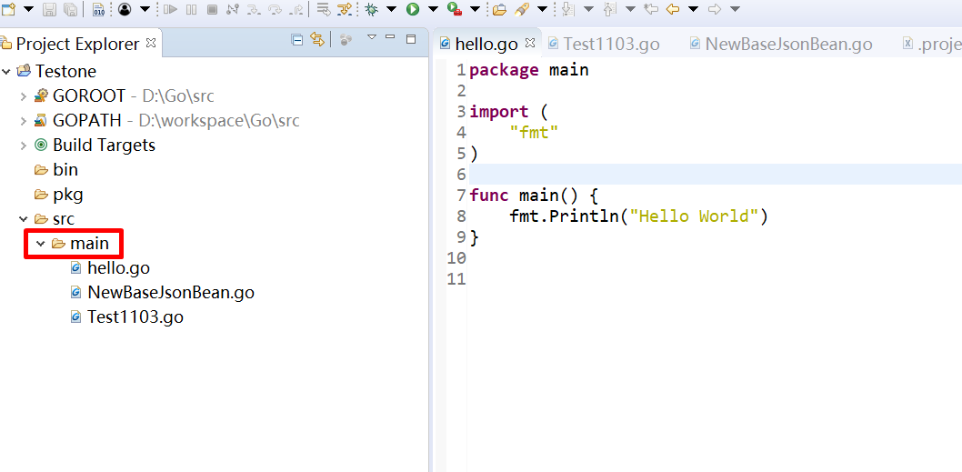Click the Disconnect debug icon
Image resolution: width=962 pixels, height=472 pixels.
pyautogui.click(x=232, y=9)
